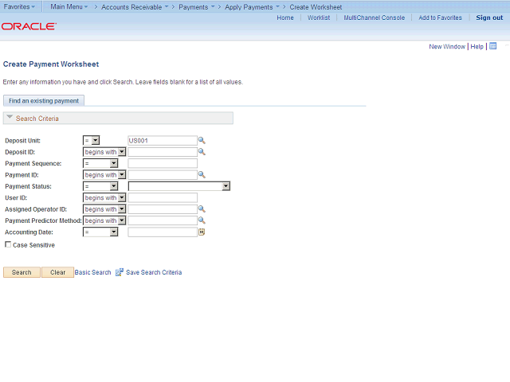The height and width of the screenshot is (382, 510).
Task: Click Create Worksheet breadcrumb
Action: (x=316, y=7)
